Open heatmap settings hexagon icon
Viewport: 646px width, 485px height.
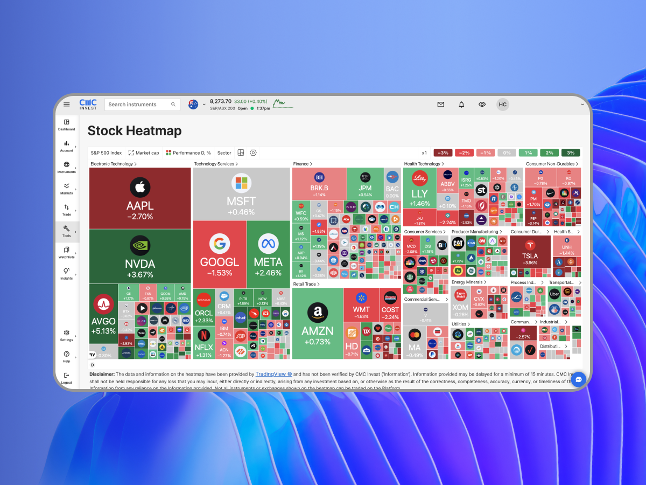tap(253, 153)
